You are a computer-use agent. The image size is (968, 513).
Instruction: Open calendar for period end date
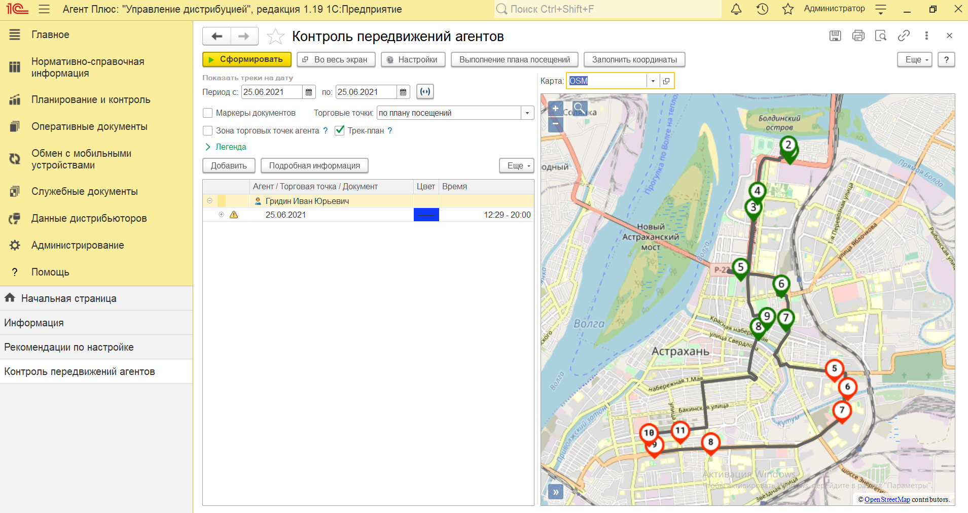pyautogui.click(x=403, y=92)
